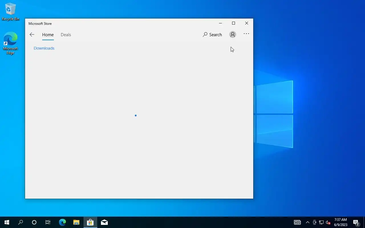Open the user account profile icon
365x228 pixels.
tap(233, 34)
